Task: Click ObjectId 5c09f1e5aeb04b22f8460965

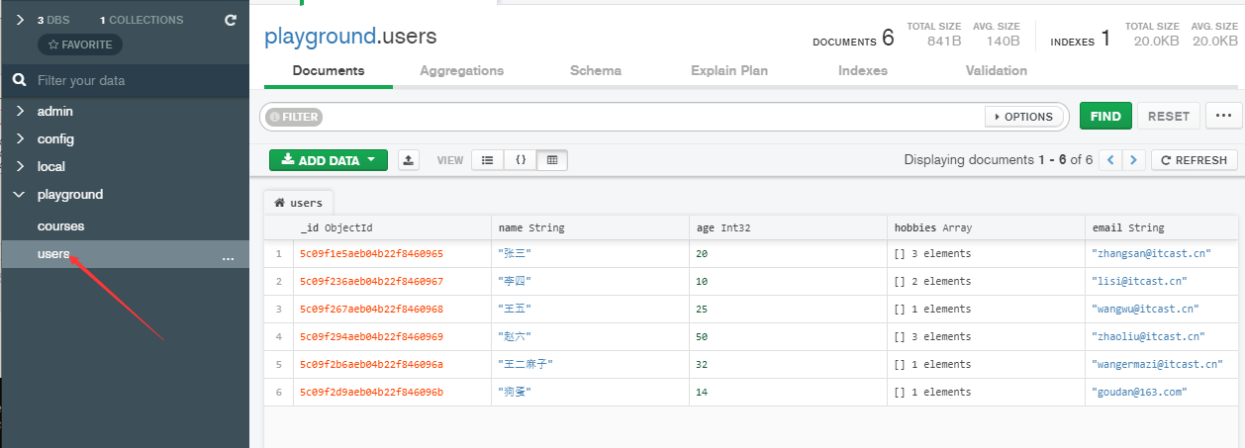Action: click(371, 254)
